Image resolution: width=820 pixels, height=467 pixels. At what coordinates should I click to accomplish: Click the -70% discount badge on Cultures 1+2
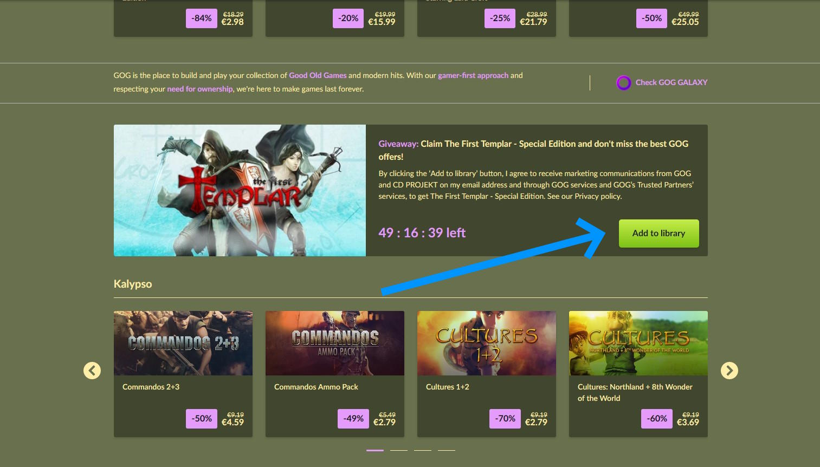point(505,419)
